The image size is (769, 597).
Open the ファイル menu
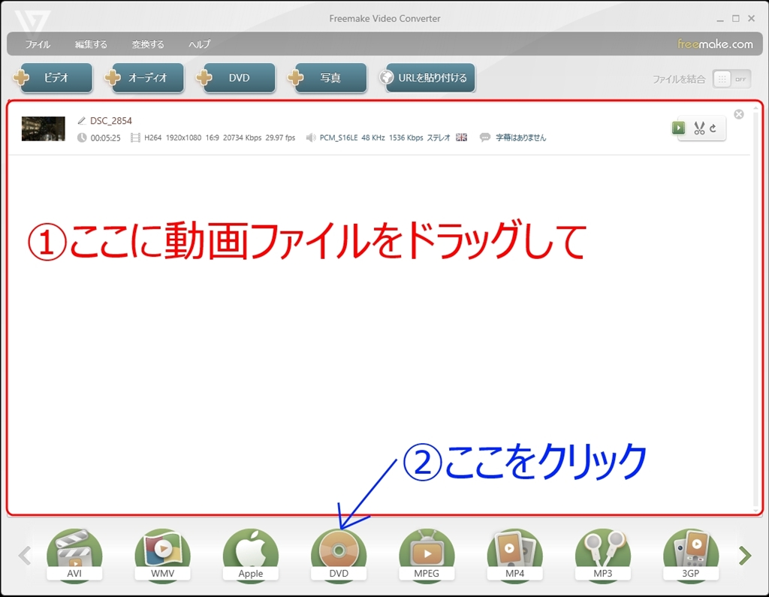(38, 44)
